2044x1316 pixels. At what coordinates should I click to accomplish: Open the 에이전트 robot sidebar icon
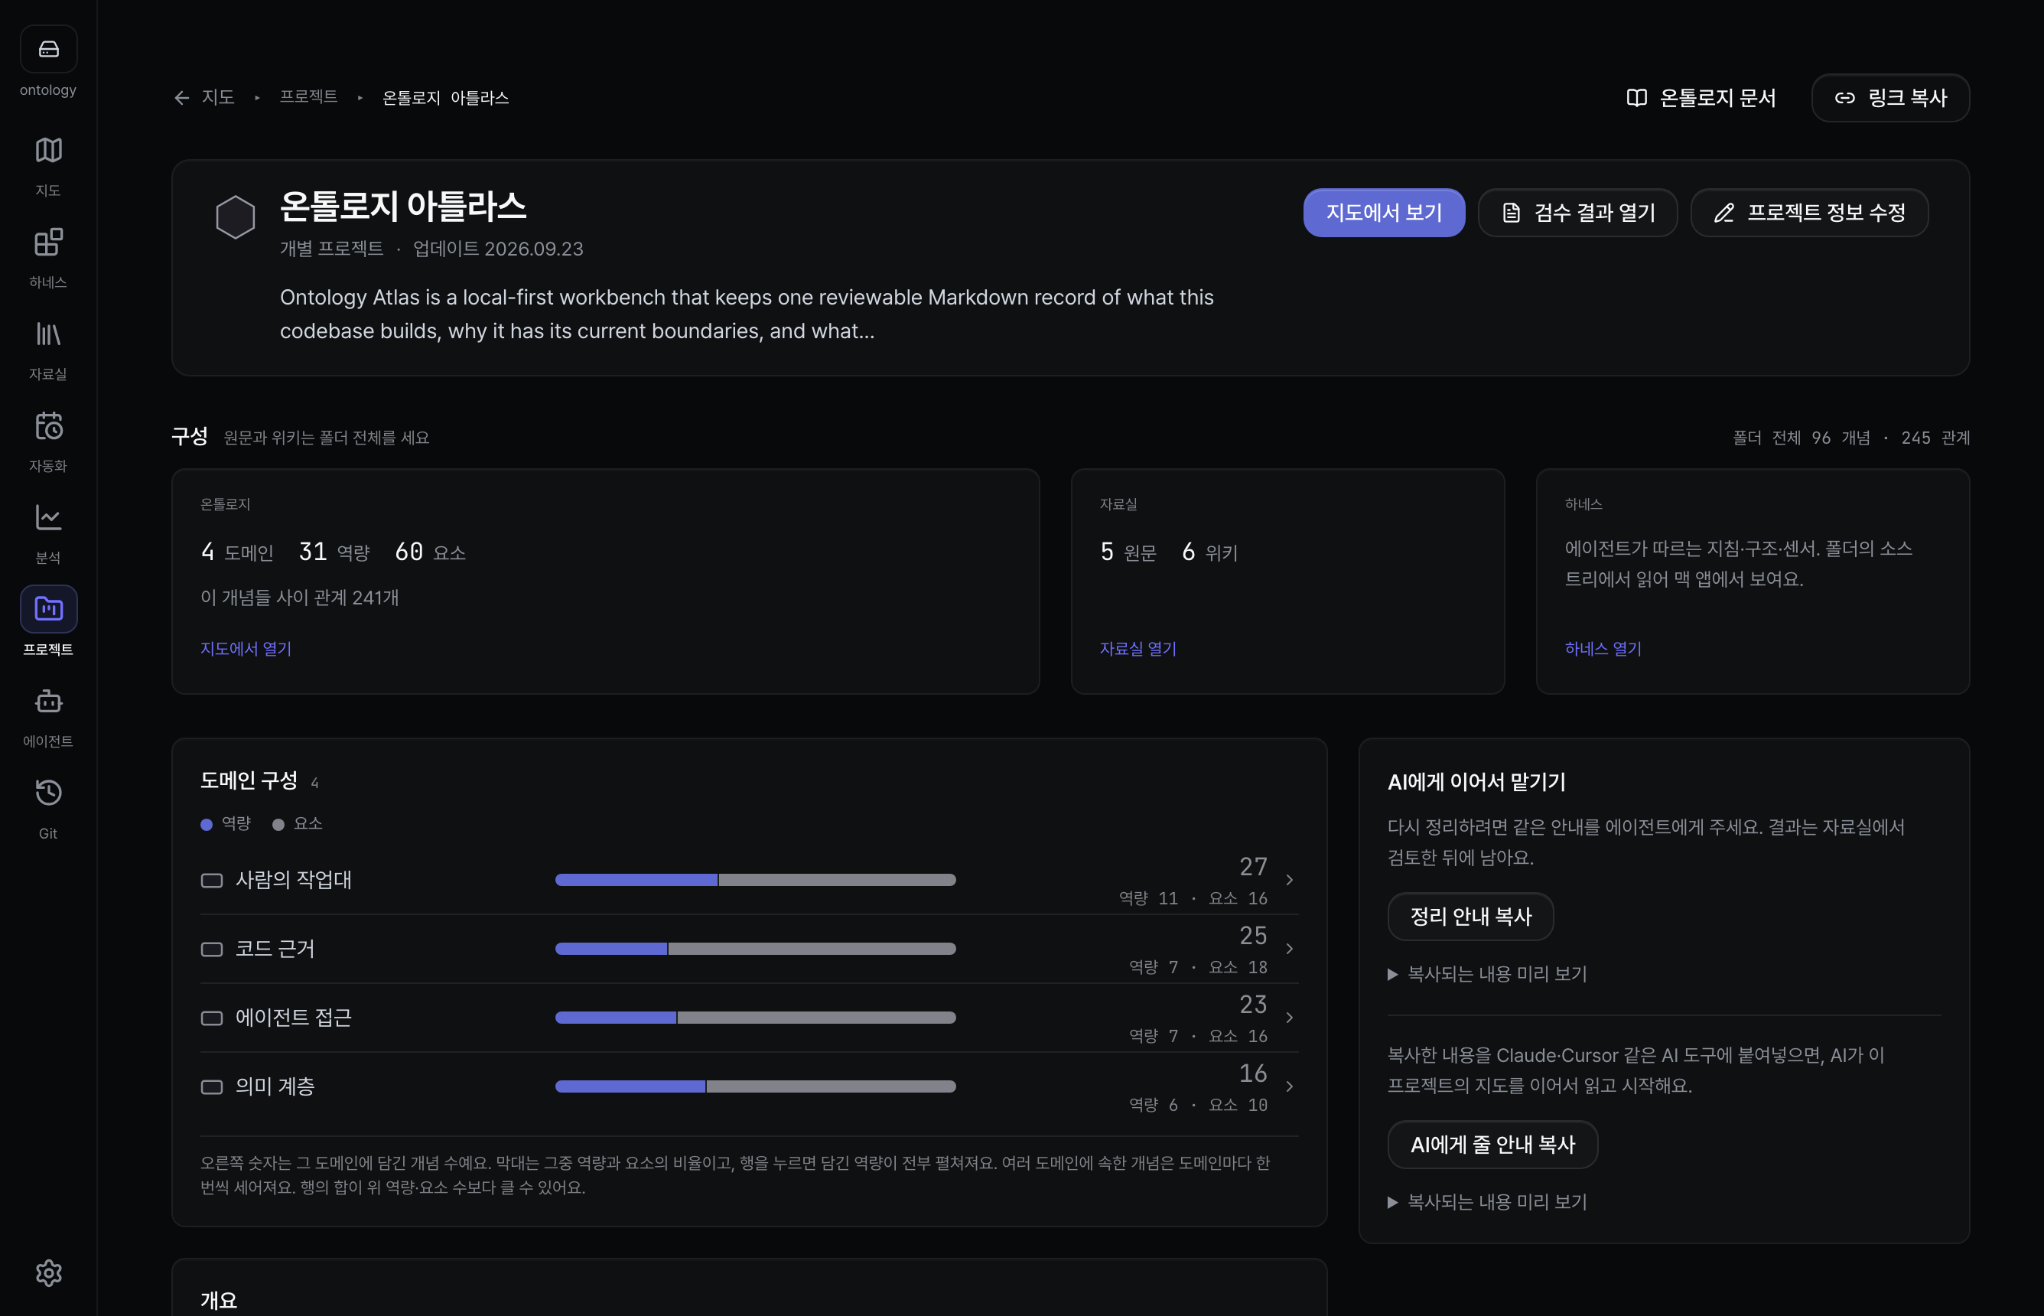(x=49, y=701)
